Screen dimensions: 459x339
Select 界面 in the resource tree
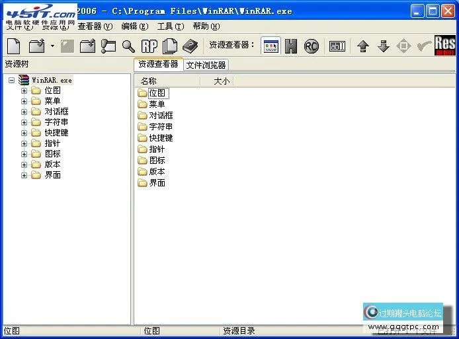coord(53,175)
